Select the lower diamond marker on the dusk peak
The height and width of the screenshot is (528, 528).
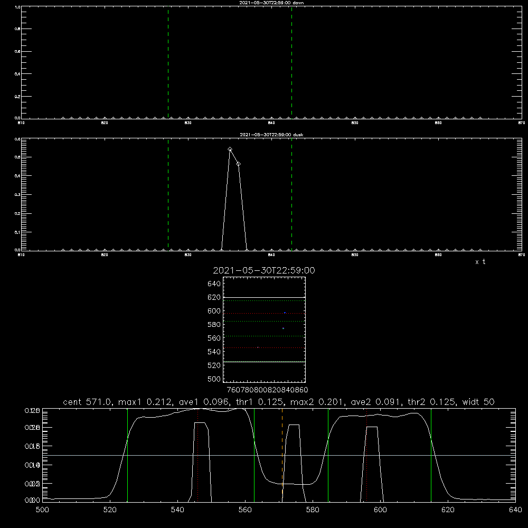(239, 164)
